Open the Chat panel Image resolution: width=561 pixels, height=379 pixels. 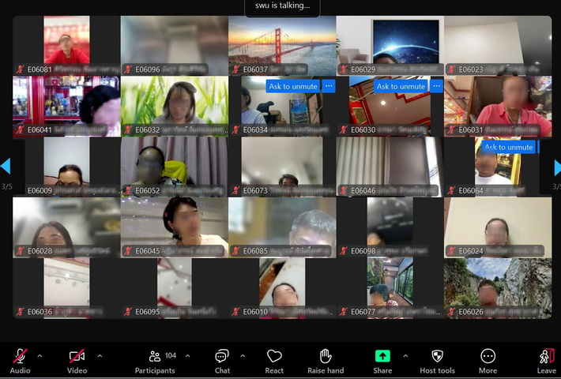point(222,357)
